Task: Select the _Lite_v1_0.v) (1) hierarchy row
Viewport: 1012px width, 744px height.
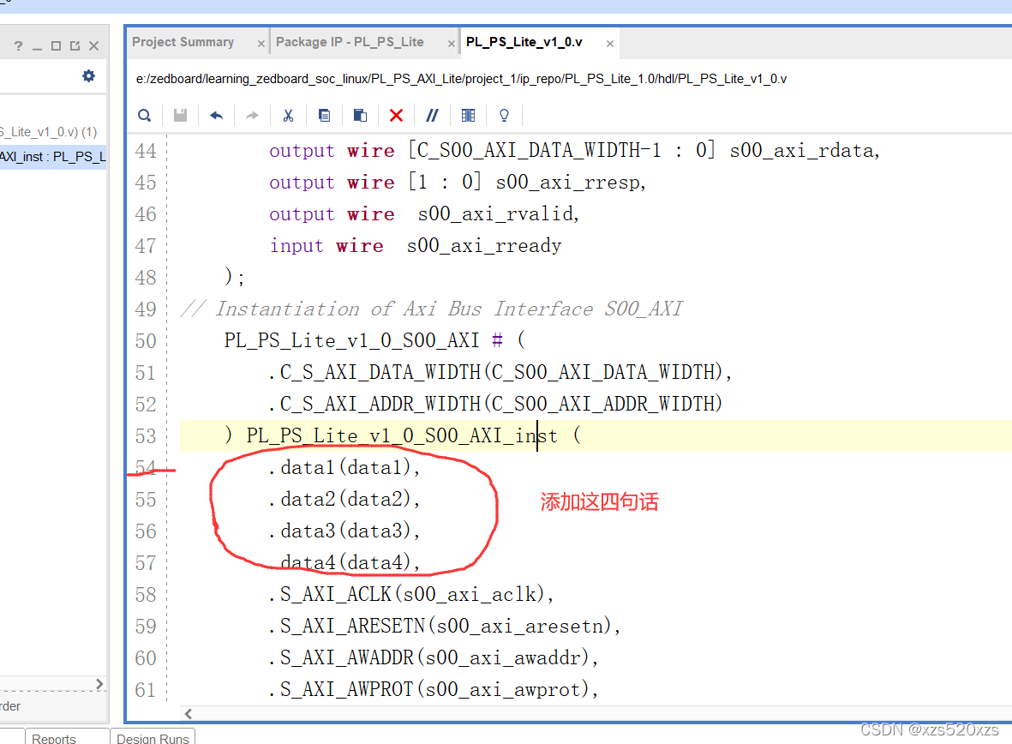Action: [x=49, y=132]
